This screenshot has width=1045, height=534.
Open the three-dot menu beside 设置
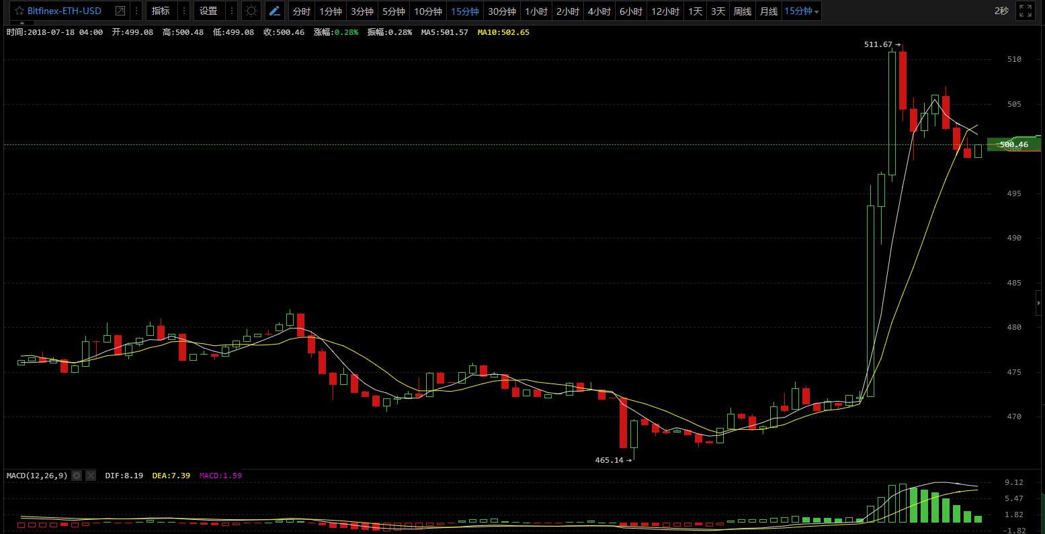point(232,11)
